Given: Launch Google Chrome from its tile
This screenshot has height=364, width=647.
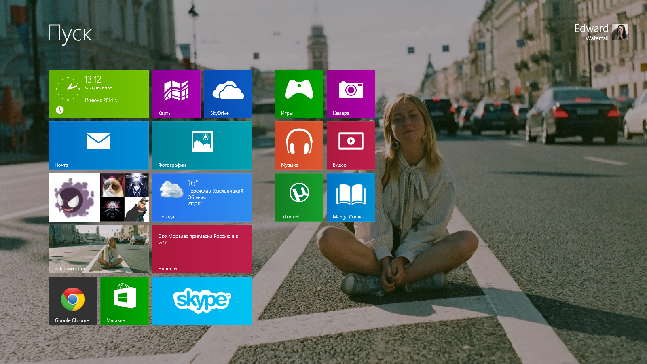Looking at the screenshot, I should pos(73,301).
